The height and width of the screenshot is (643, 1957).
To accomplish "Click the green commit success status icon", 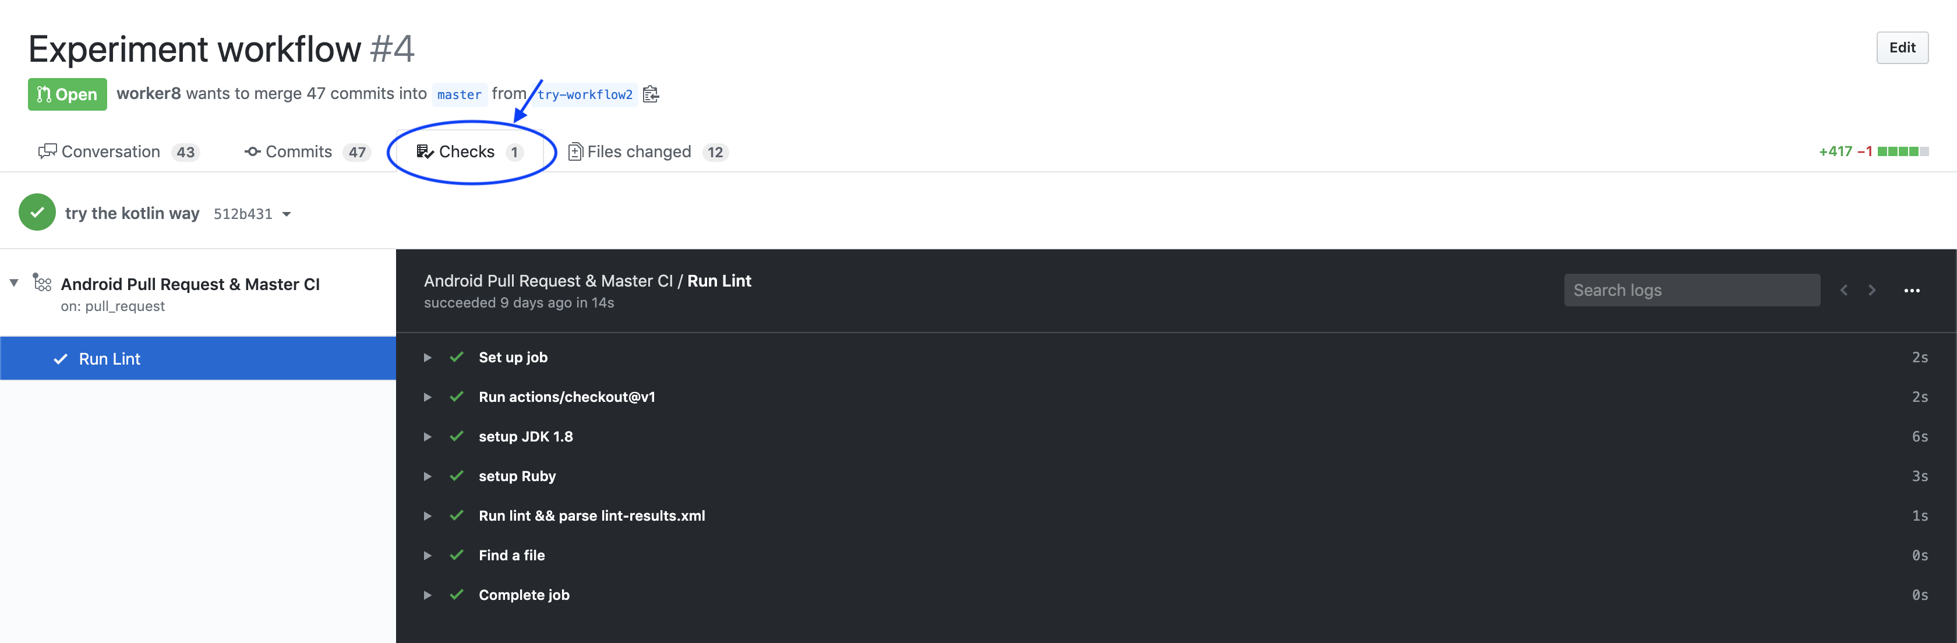I will [x=37, y=213].
